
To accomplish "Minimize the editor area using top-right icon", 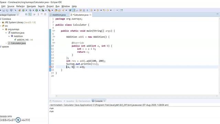I will [217, 14].
